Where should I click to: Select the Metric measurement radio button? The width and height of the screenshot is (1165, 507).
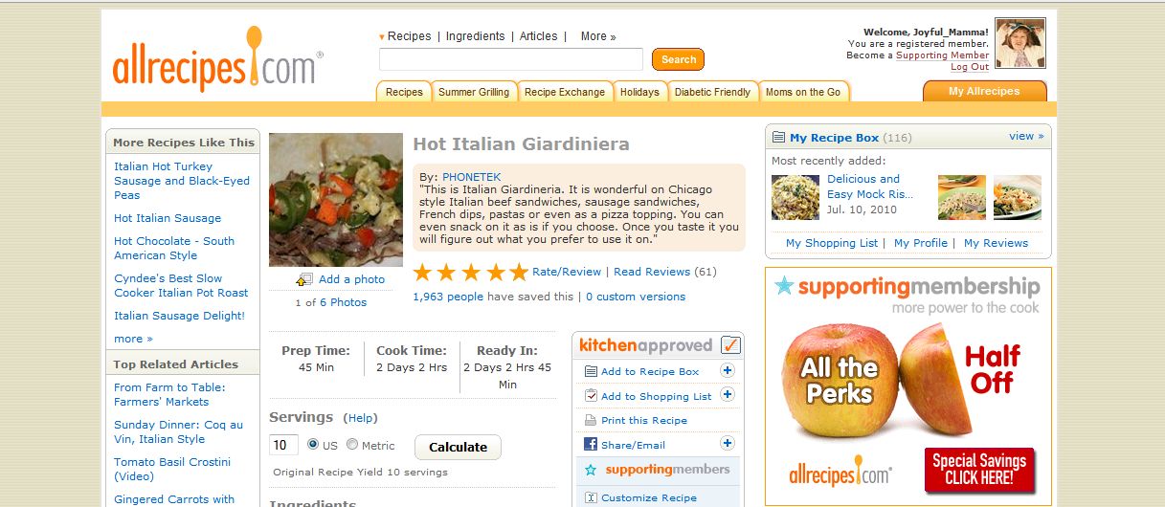[352, 445]
